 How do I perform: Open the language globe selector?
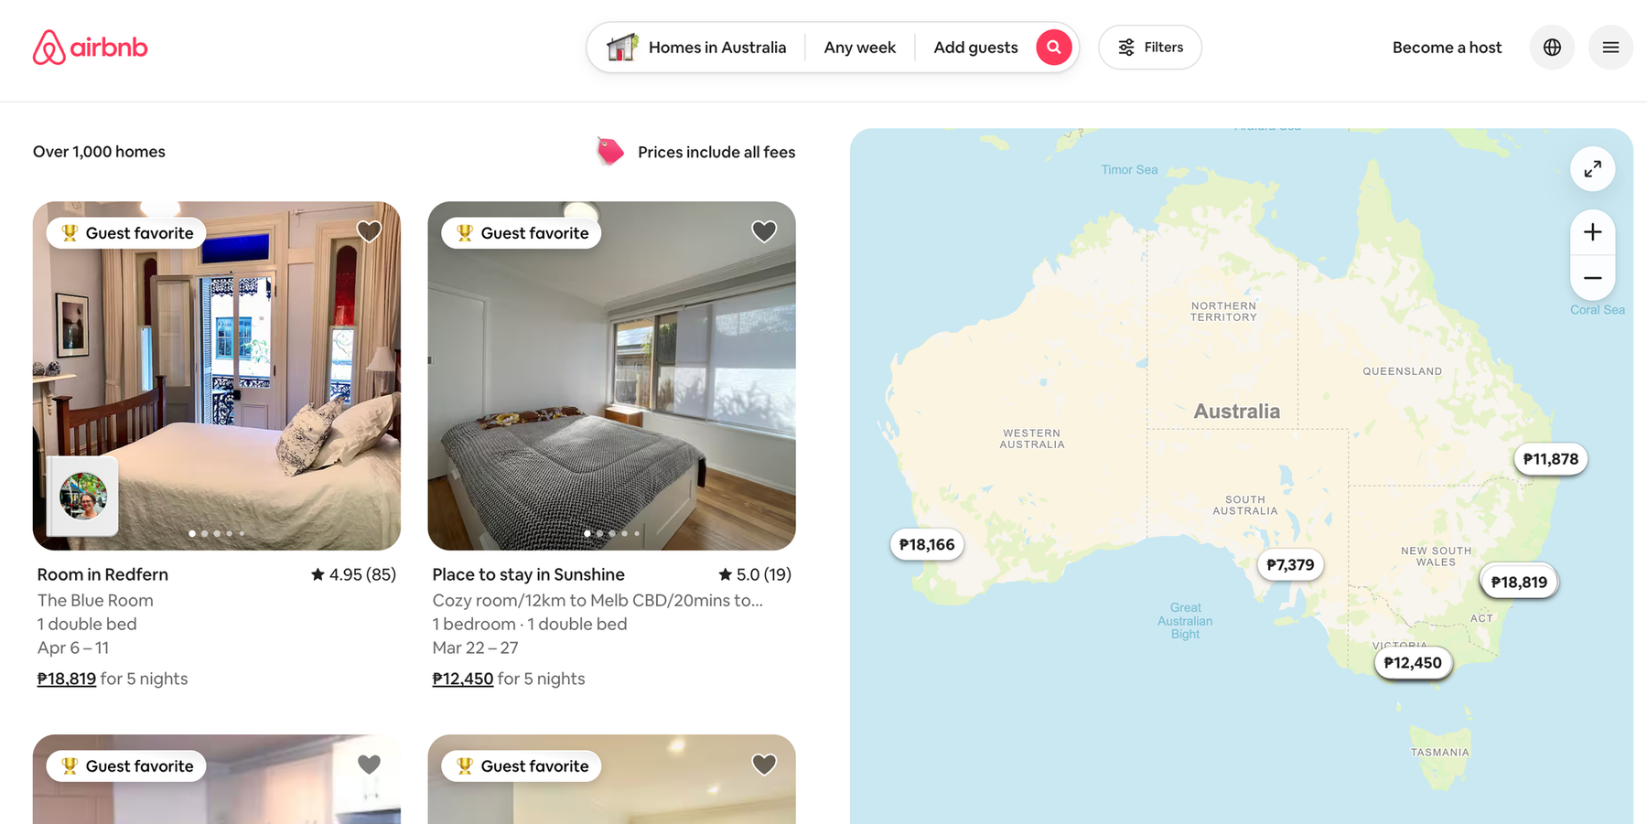[x=1552, y=48]
